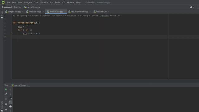Click the underlined word 'inbuild' in comment
This screenshot has width=199, height=112.
pos(104,16)
